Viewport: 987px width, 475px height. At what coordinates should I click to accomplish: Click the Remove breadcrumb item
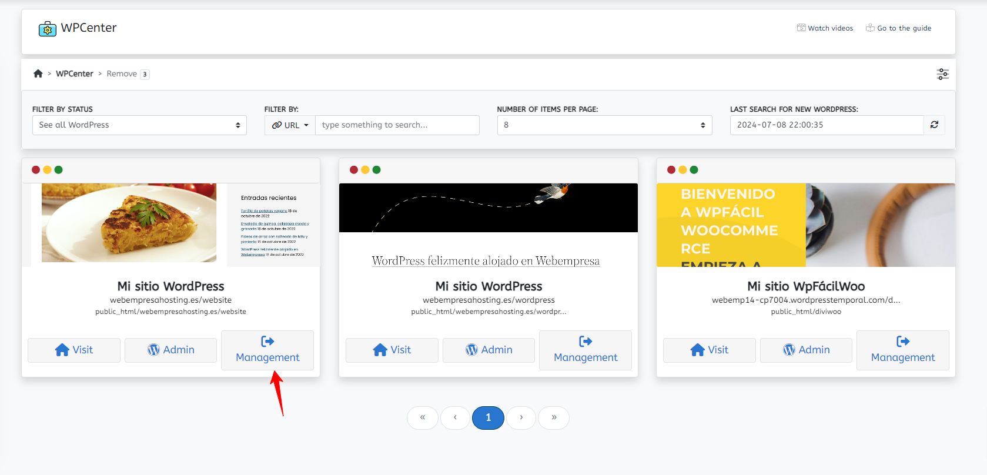tap(122, 73)
